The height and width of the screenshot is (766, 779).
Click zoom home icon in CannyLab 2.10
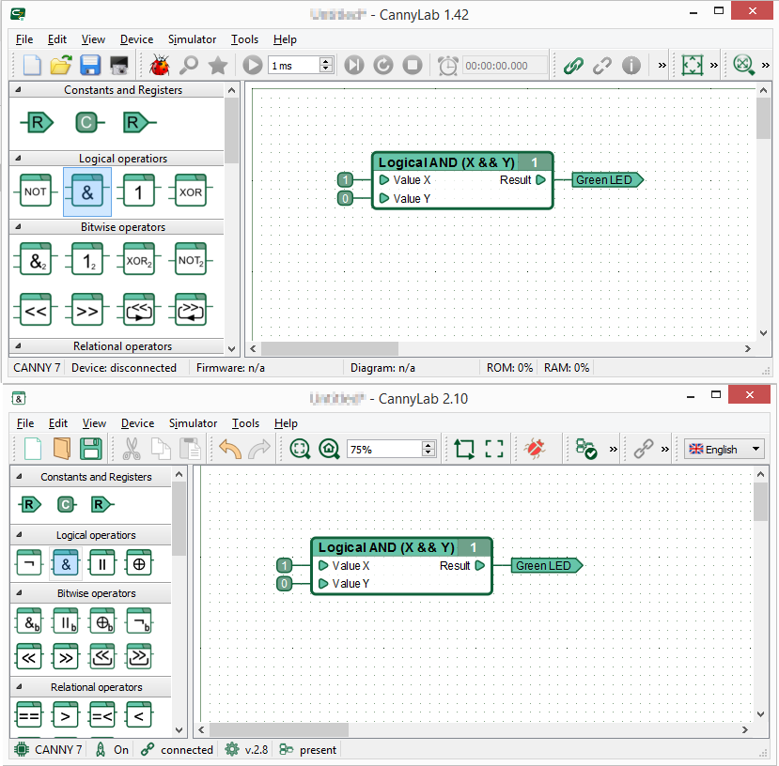point(329,449)
